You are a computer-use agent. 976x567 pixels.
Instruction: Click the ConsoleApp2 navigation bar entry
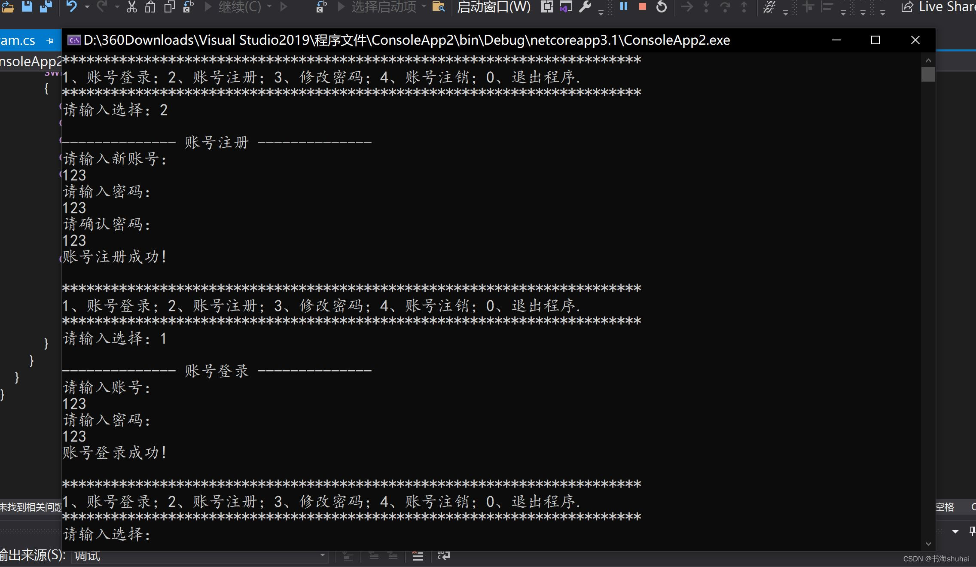point(31,61)
